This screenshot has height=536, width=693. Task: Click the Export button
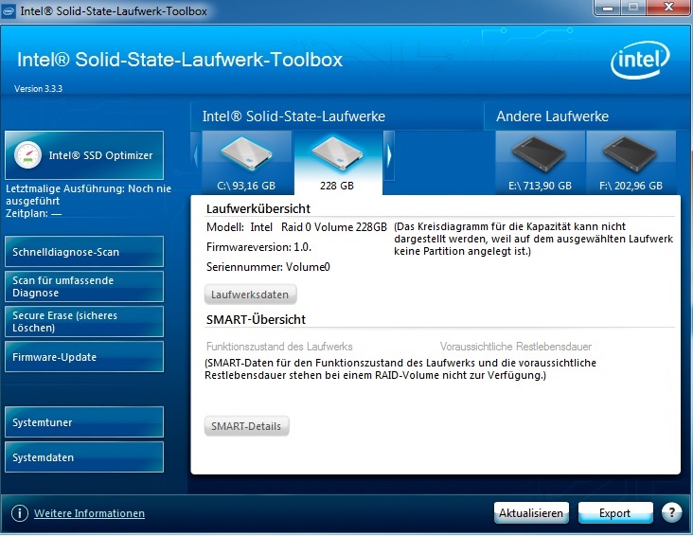click(614, 513)
